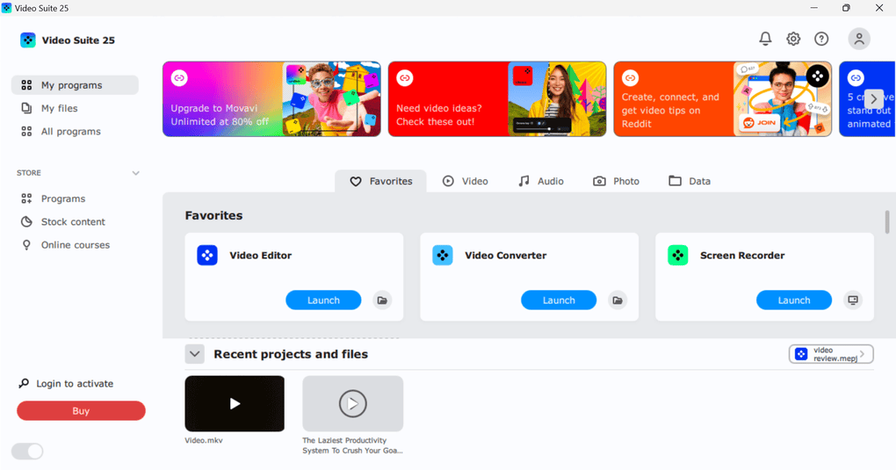Image resolution: width=896 pixels, height=470 pixels.
Task: Show next promo banner arrow
Action: [874, 99]
